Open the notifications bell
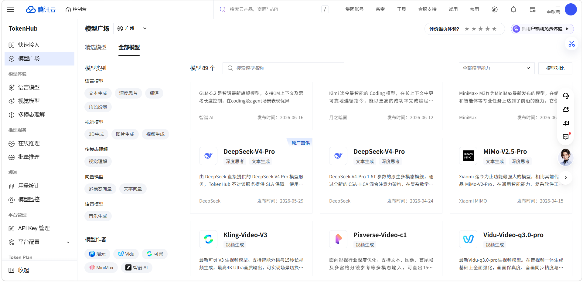This screenshot has width=583, height=282. point(513,9)
